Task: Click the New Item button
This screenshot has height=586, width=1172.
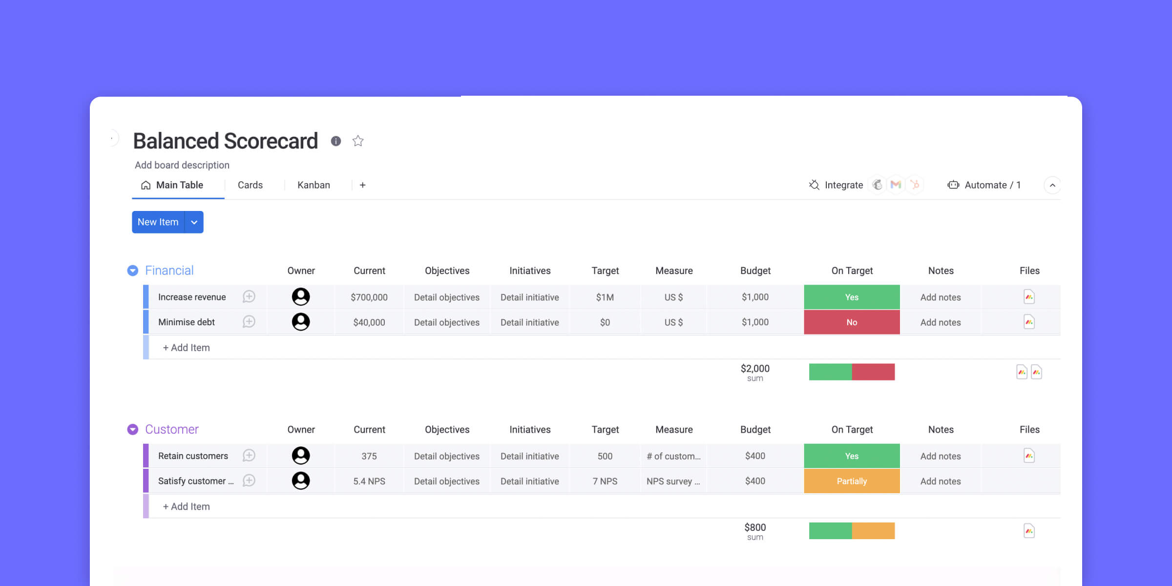Action: (158, 222)
